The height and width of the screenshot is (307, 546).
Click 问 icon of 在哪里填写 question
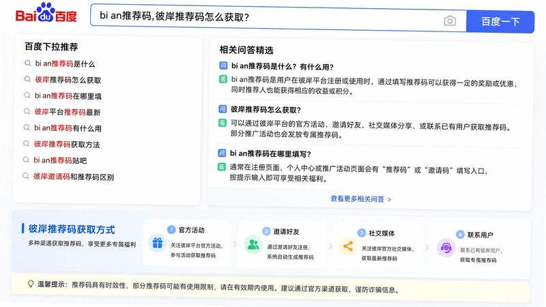tap(222, 153)
